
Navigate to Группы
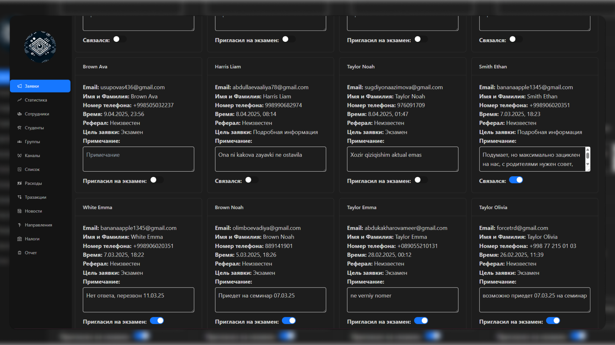tap(40, 142)
